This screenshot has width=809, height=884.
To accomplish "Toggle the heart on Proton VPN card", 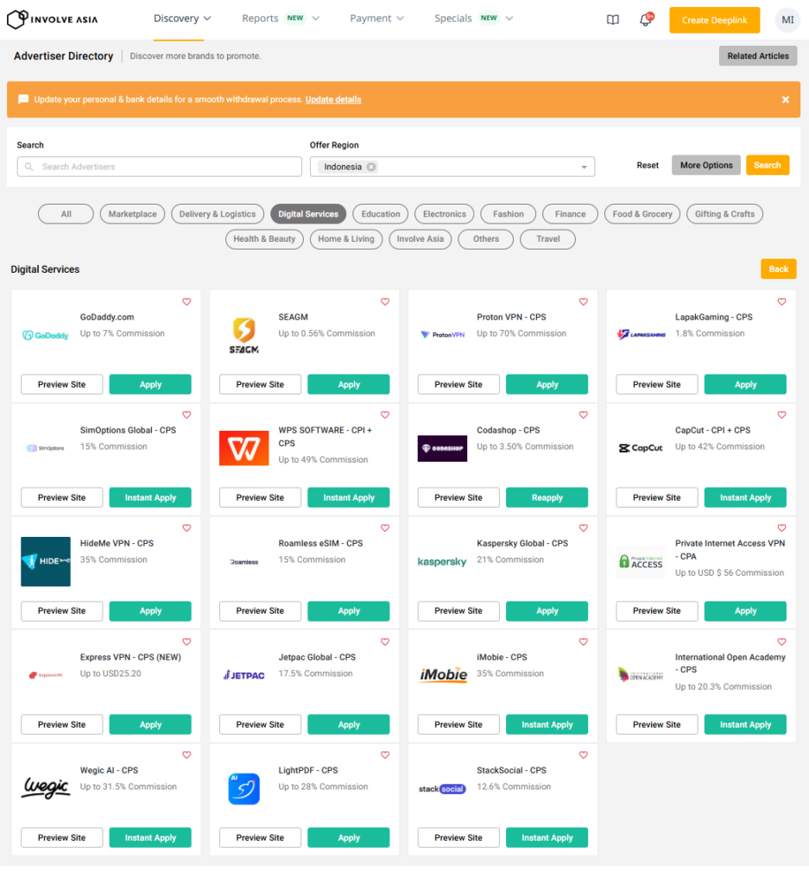I will [x=583, y=302].
